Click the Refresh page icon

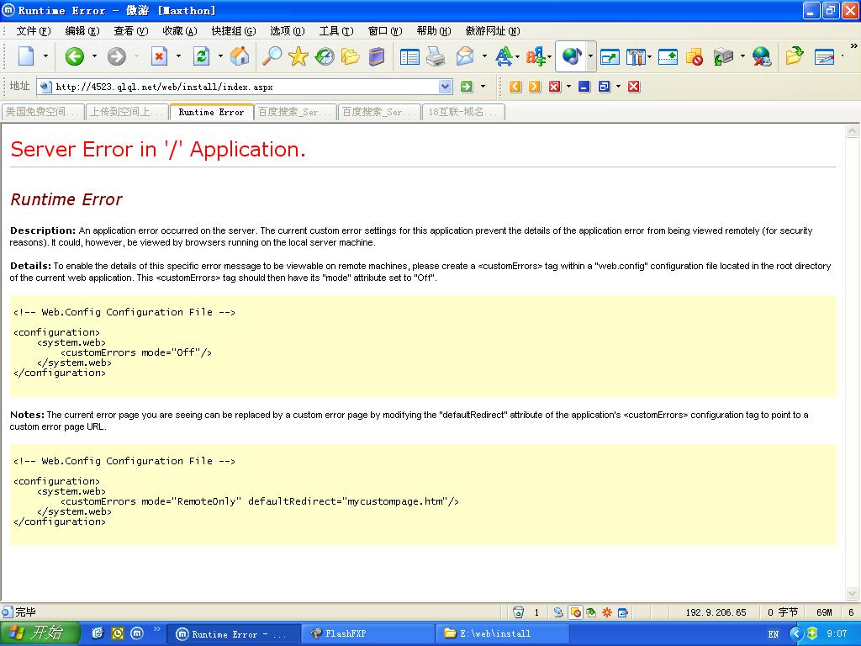tap(201, 56)
